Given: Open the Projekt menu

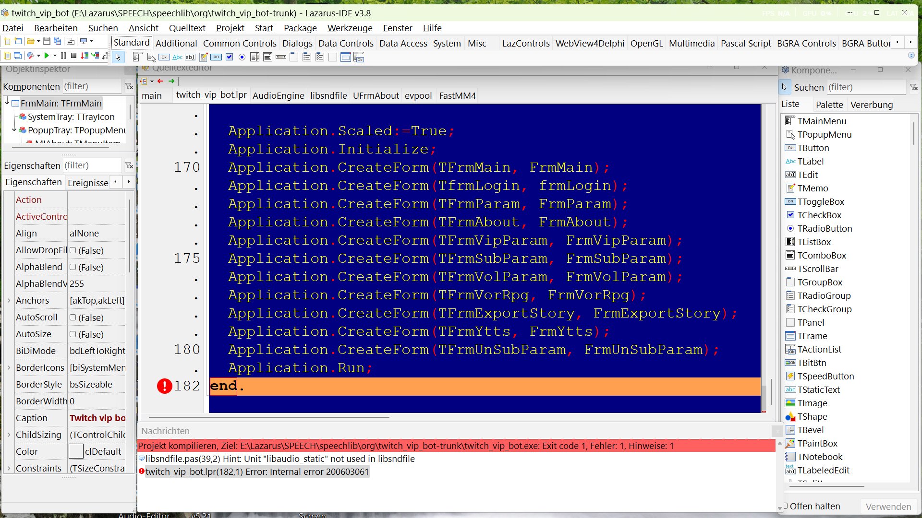Looking at the screenshot, I should (230, 28).
